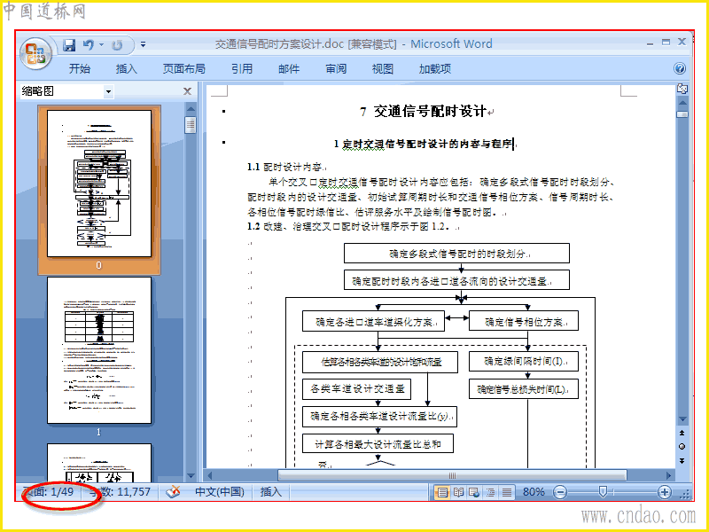Switch to Full Screen Reading view
Screen dimensions: 709x532
(x=458, y=492)
